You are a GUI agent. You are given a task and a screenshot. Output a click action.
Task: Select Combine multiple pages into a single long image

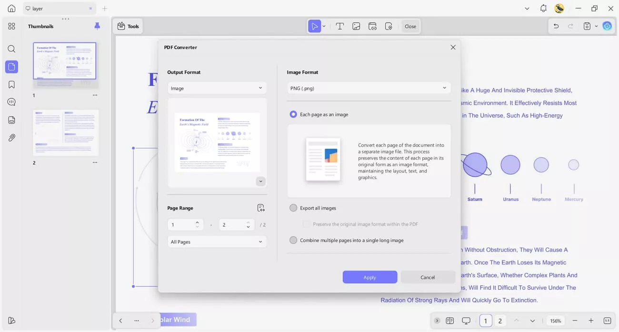pos(293,240)
